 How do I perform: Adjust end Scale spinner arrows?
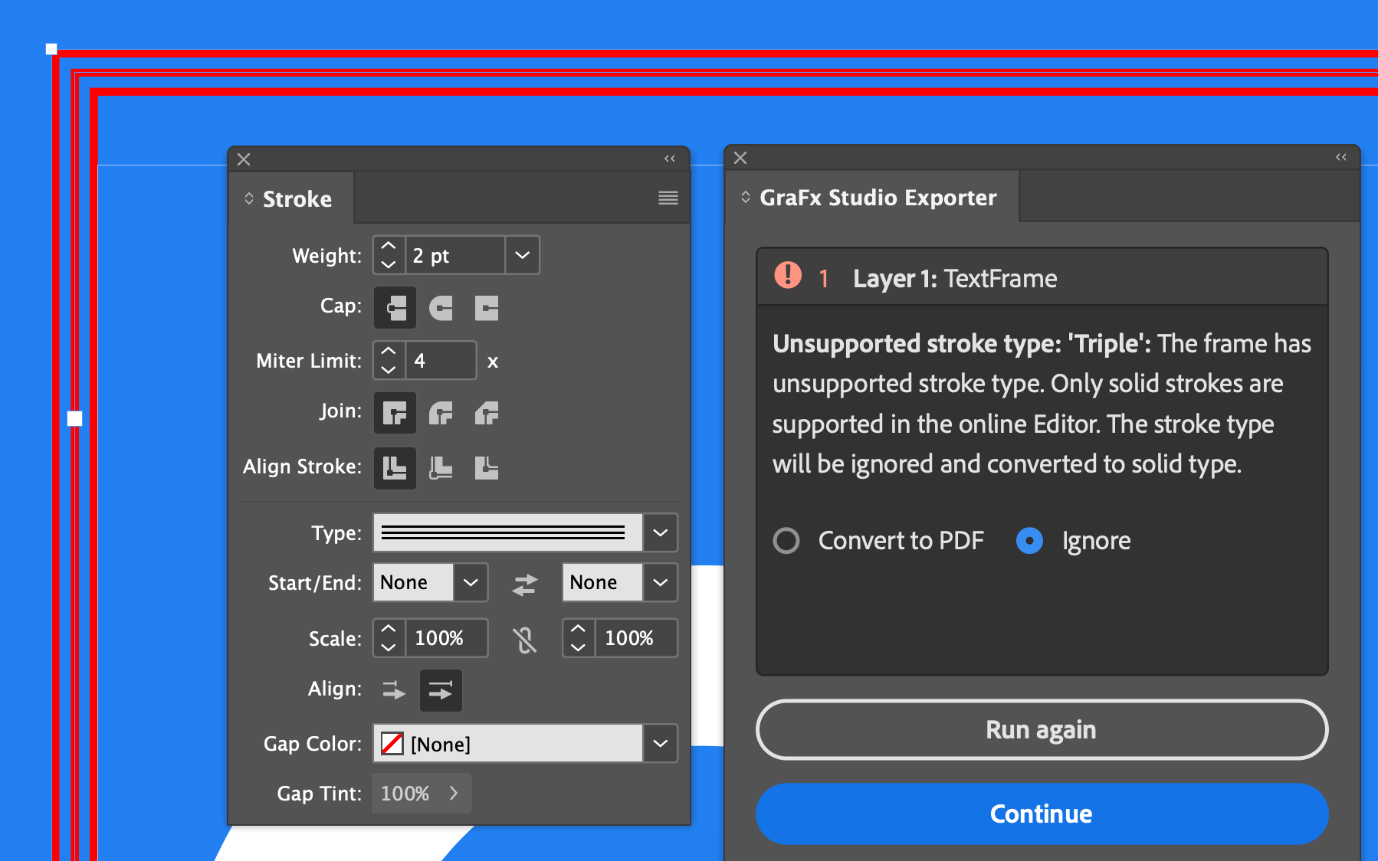tap(579, 638)
